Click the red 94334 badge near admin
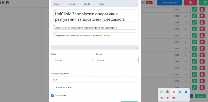The image size is (208, 102). click(149, 3)
